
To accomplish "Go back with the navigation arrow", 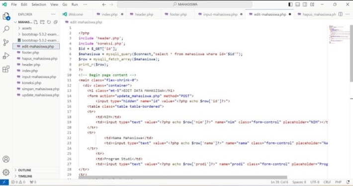I will [x=104, y=4].
